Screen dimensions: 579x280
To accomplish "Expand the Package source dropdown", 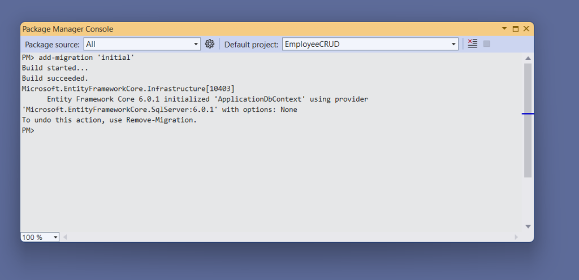I will 196,44.
